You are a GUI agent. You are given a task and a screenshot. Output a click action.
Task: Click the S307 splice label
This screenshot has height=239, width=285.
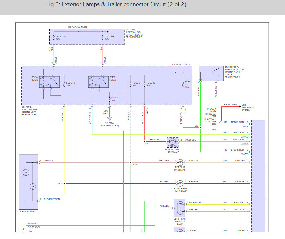(x=135, y=165)
